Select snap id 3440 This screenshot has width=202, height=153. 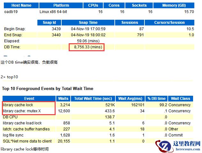click(x=56, y=35)
